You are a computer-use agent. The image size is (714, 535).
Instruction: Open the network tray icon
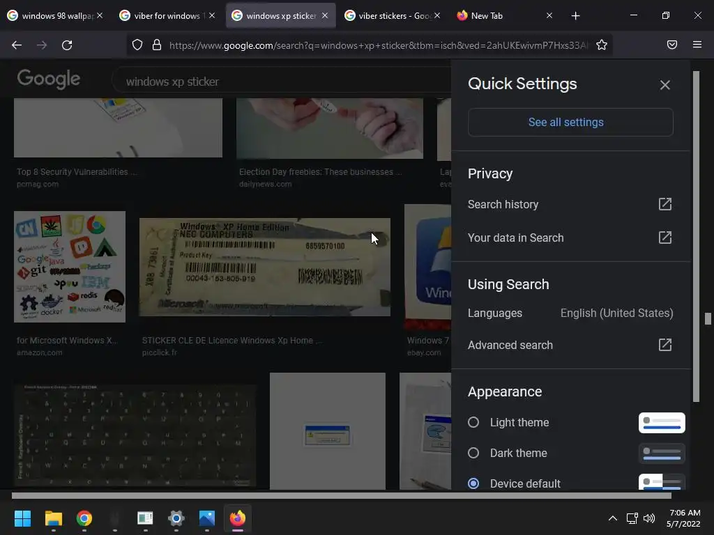click(632, 518)
